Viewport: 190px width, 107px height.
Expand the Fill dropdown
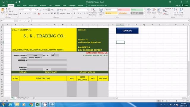(x=168, y=11)
